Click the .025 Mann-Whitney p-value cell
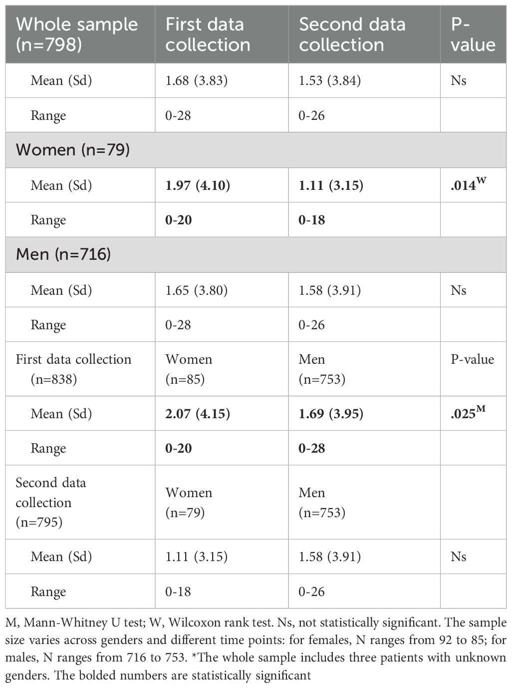 coord(468,413)
